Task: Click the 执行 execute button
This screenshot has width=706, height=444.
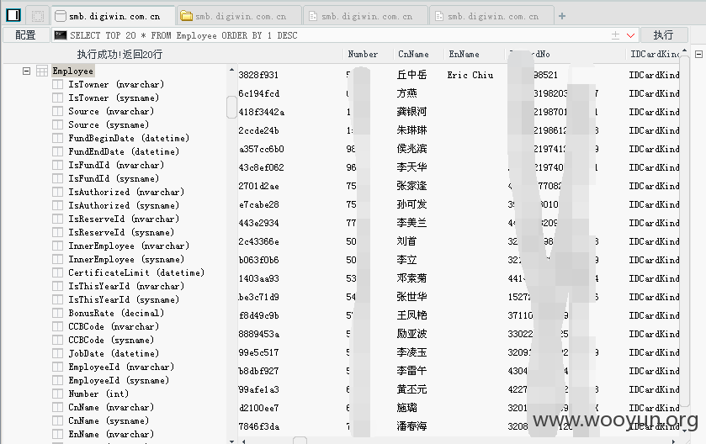Action: 664,35
